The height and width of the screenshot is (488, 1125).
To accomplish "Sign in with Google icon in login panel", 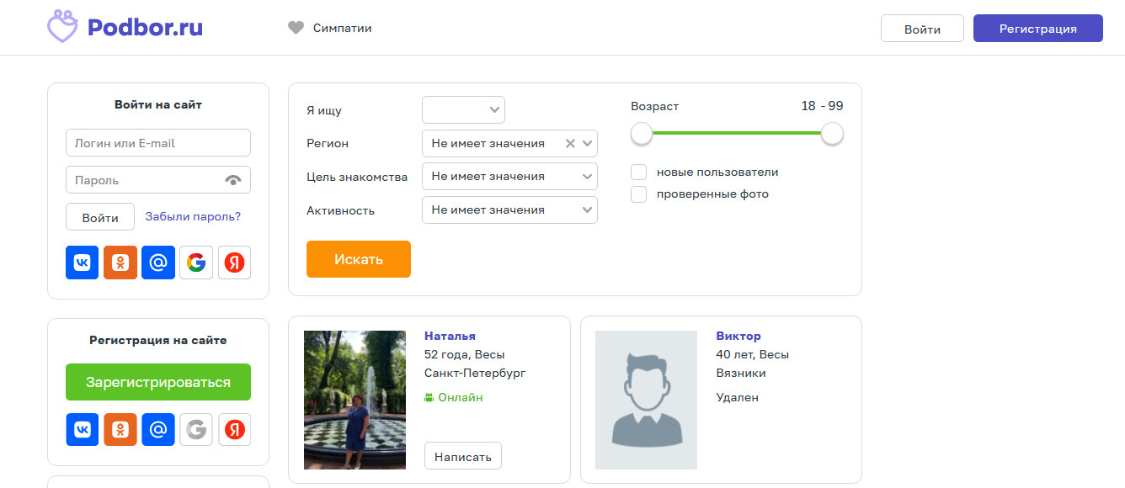I will 196,263.
